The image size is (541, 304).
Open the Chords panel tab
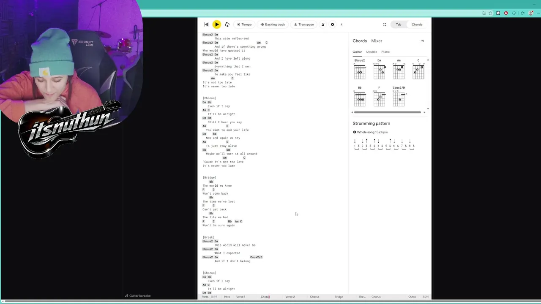pos(360,41)
